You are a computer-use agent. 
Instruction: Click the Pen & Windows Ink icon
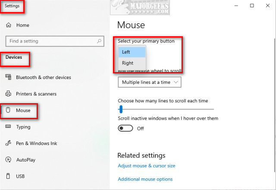(8, 143)
